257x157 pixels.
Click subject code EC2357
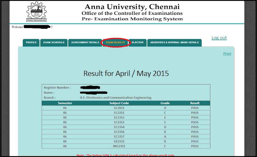119,137
